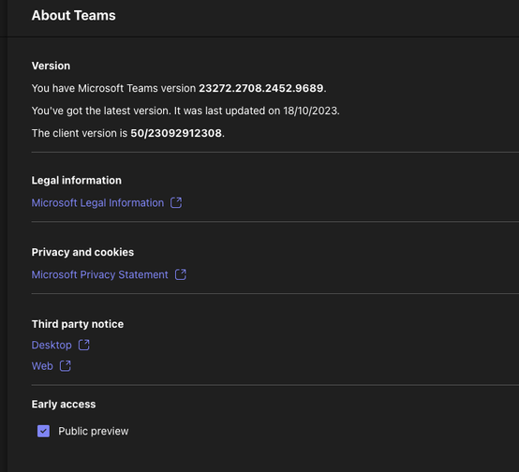This screenshot has width=519, height=472.
Task: Click the Legal information heading
Action: [77, 181]
